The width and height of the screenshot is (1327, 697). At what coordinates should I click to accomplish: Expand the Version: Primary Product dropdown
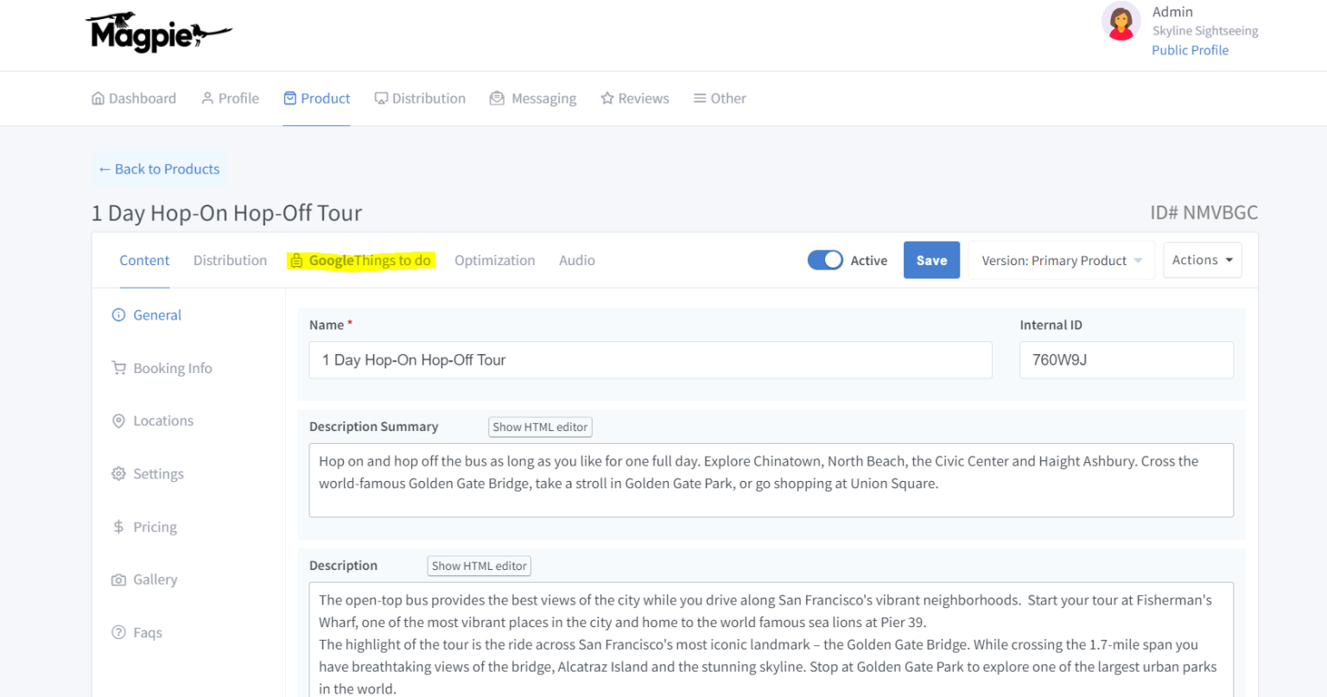pyautogui.click(x=1061, y=260)
